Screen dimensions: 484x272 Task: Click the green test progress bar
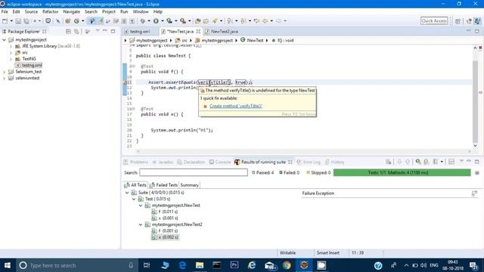(402, 173)
